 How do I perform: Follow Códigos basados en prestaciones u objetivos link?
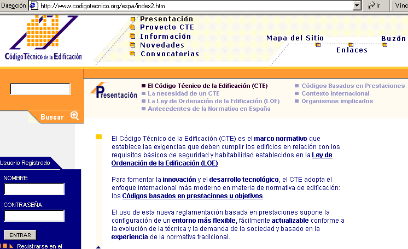click(x=193, y=196)
